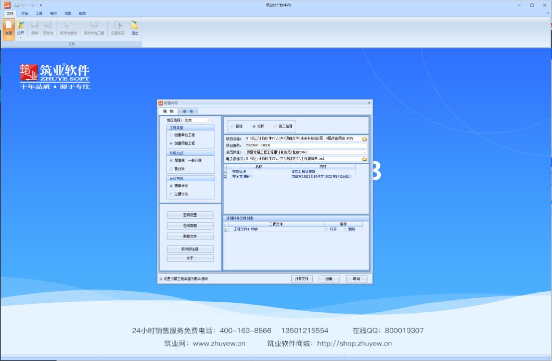Click the 退出 (exit) ribbon icon
Viewport: 552px width, 361px height.
[x=135, y=26]
